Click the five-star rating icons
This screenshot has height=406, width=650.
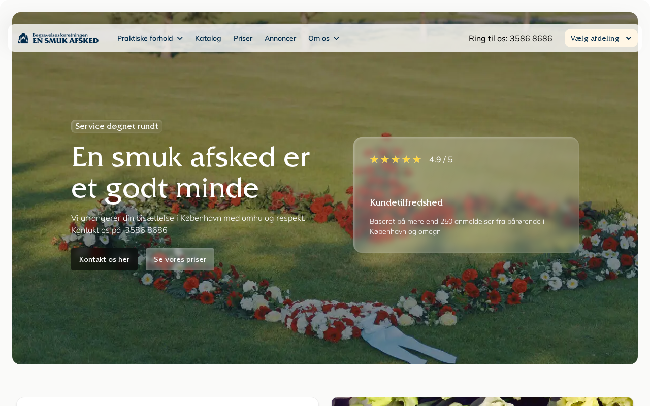click(396, 159)
